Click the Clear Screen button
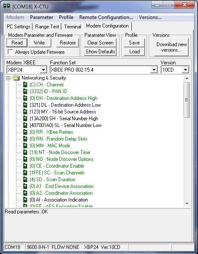 click(x=100, y=43)
